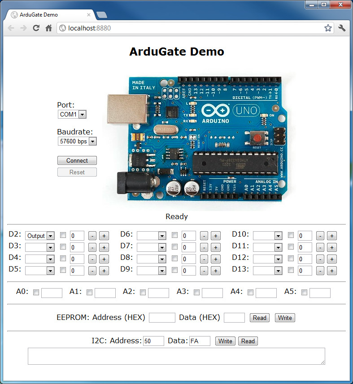
Task: Enable the A3 analog checkbox
Action: pyautogui.click(x=196, y=293)
